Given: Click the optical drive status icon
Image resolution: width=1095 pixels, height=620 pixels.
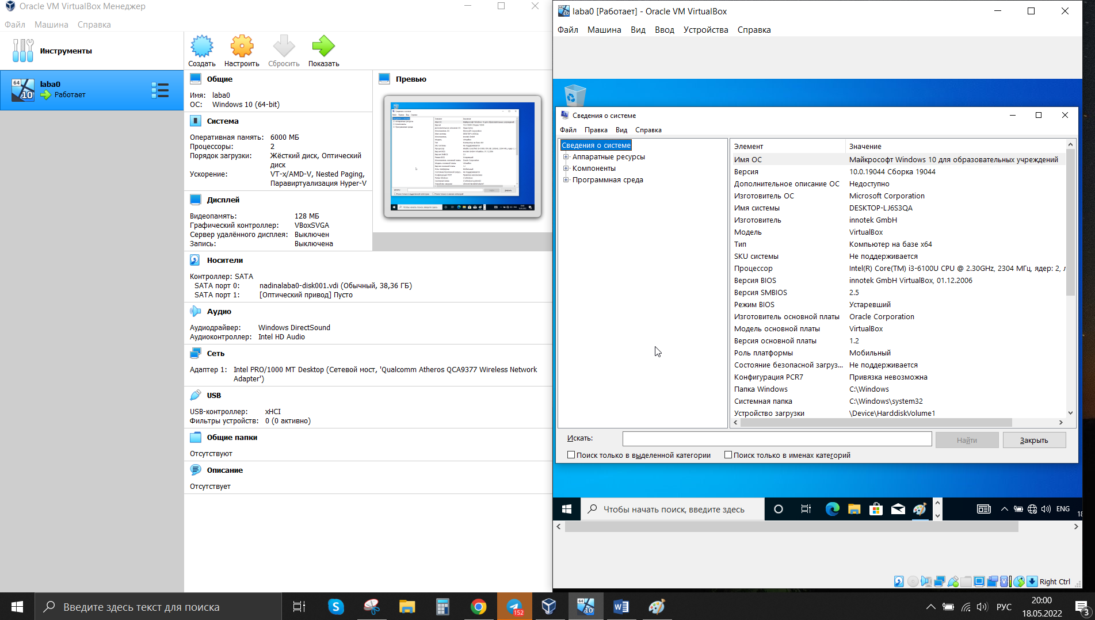Looking at the screenshot, I should [913, 581].
